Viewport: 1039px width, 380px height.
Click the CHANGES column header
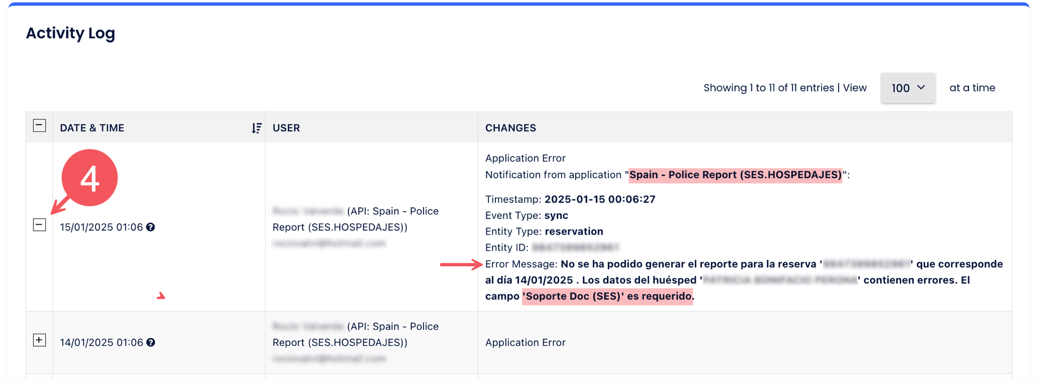pyautogui.click(x=511, y=128)
